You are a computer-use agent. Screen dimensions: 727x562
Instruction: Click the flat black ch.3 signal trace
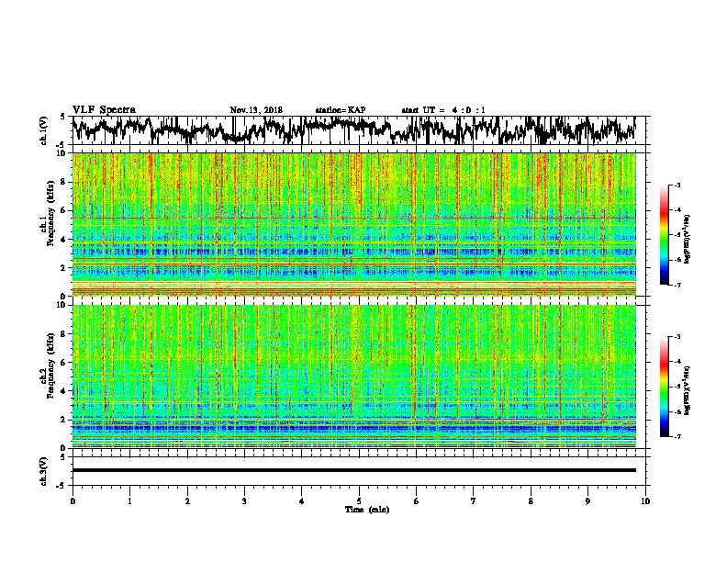[x=354, y=470]
